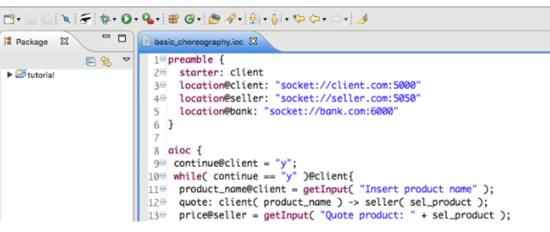Open the New wizard toolbar icon
The image size is (550, 232).
tap(9, 19)
